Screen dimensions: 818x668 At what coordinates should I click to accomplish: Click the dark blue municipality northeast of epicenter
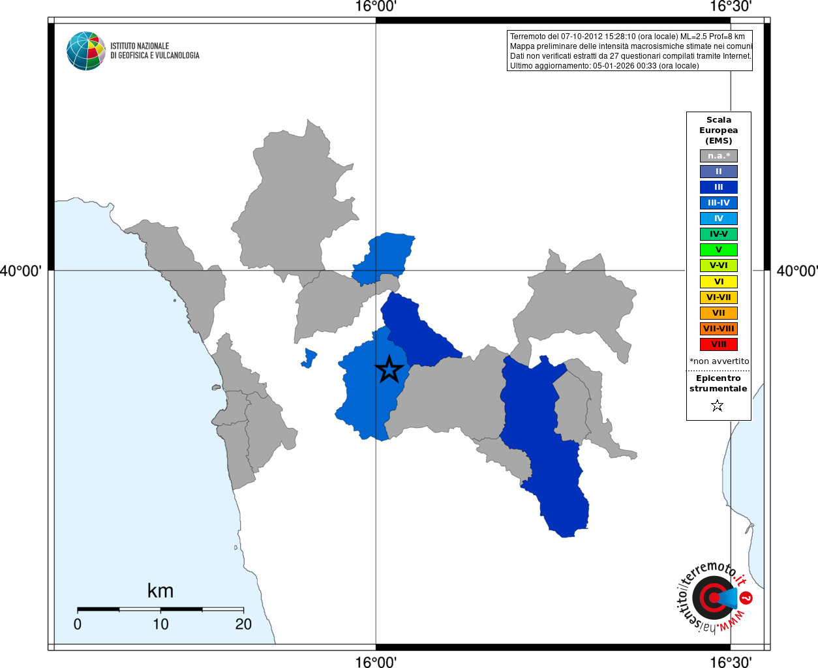click(x=417, y=333)
